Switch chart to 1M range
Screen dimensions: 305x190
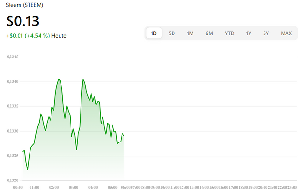coord(190,33)
